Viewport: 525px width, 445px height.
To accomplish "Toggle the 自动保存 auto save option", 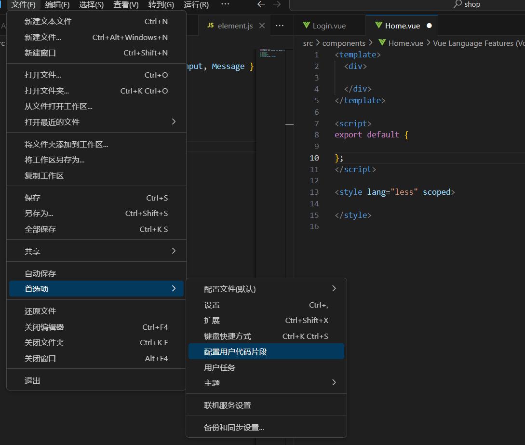I will click(x=40, y=273).
